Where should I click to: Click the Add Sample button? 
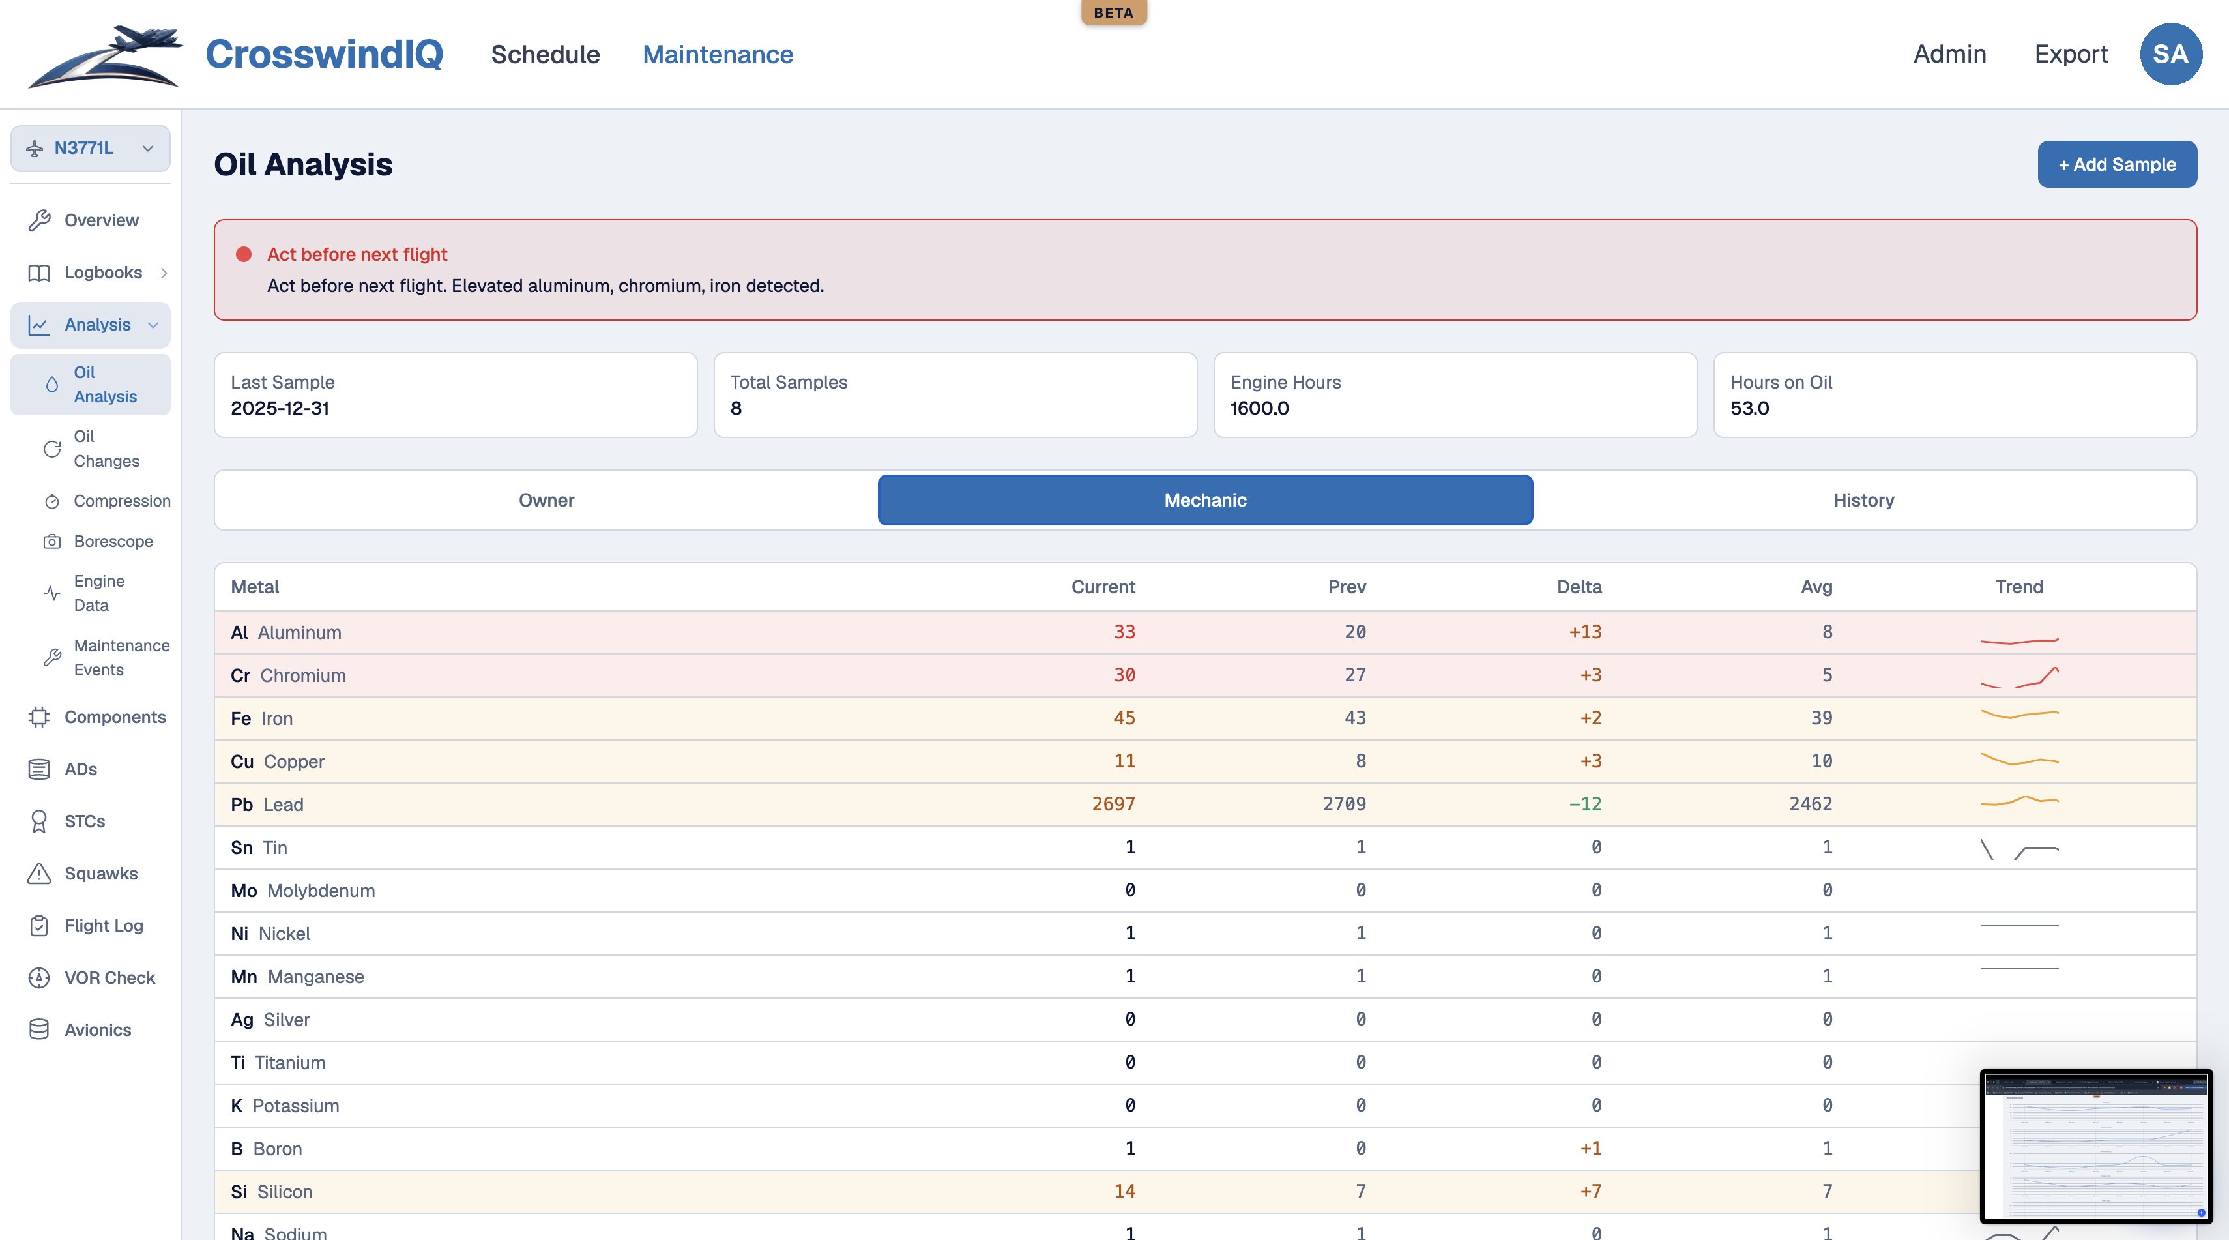(2116, 164)
